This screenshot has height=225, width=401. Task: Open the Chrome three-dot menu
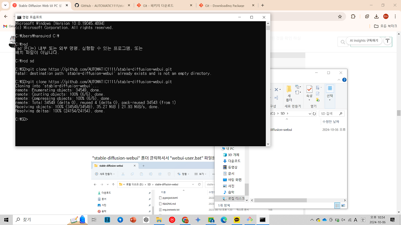point(395,16)
